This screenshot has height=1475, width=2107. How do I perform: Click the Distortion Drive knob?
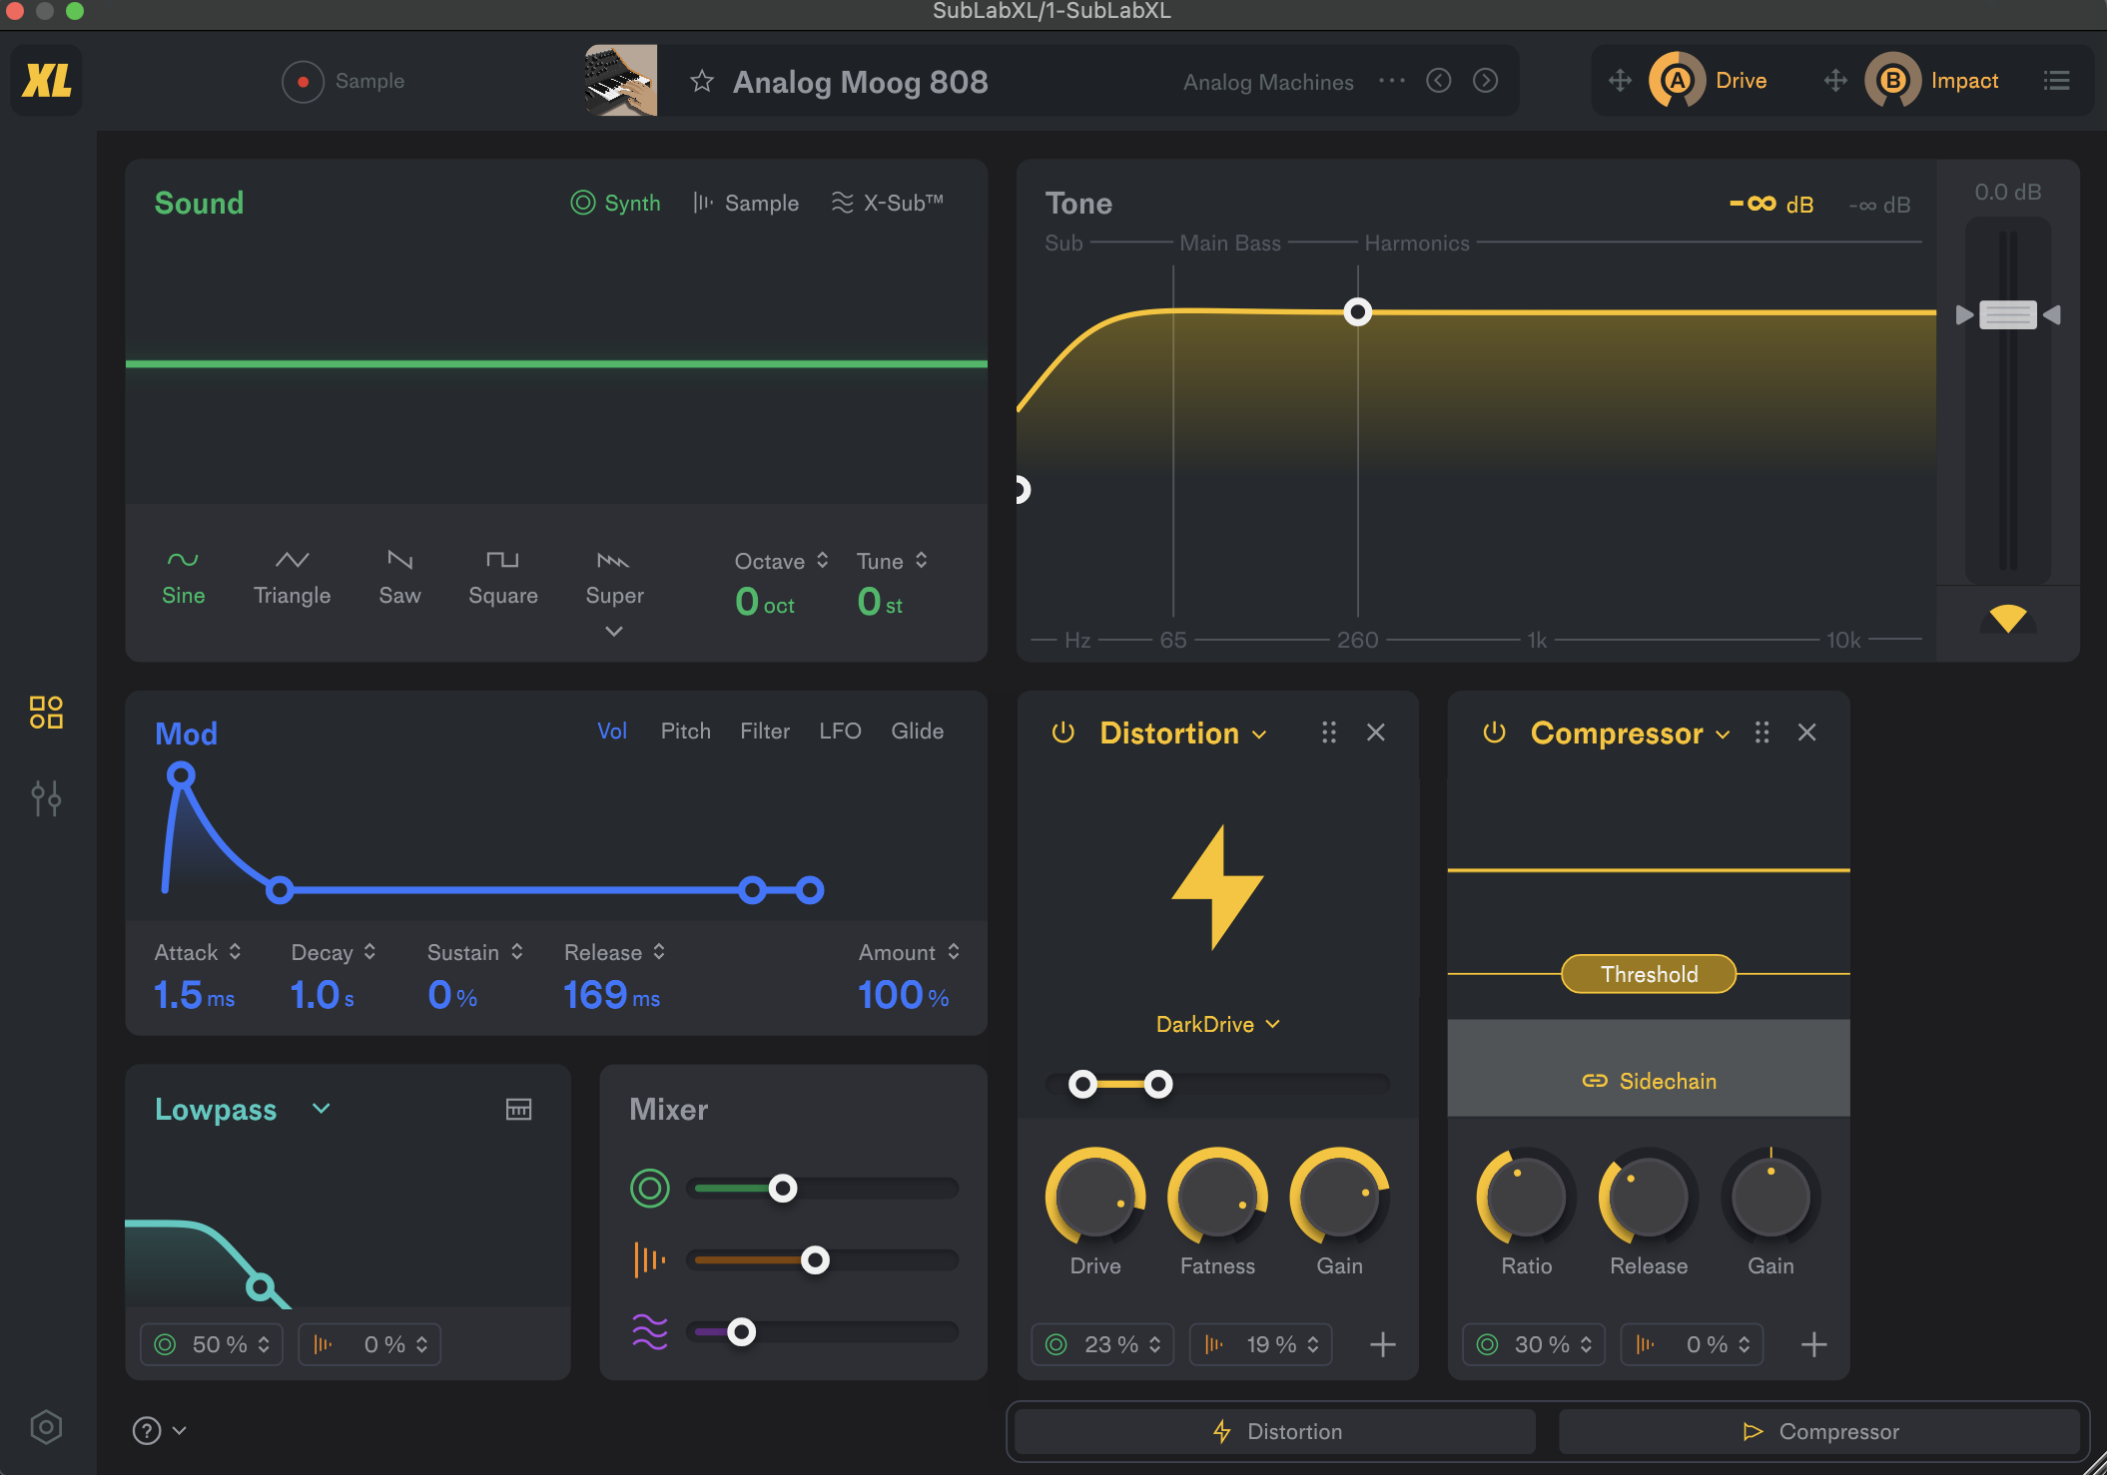1095,1197
